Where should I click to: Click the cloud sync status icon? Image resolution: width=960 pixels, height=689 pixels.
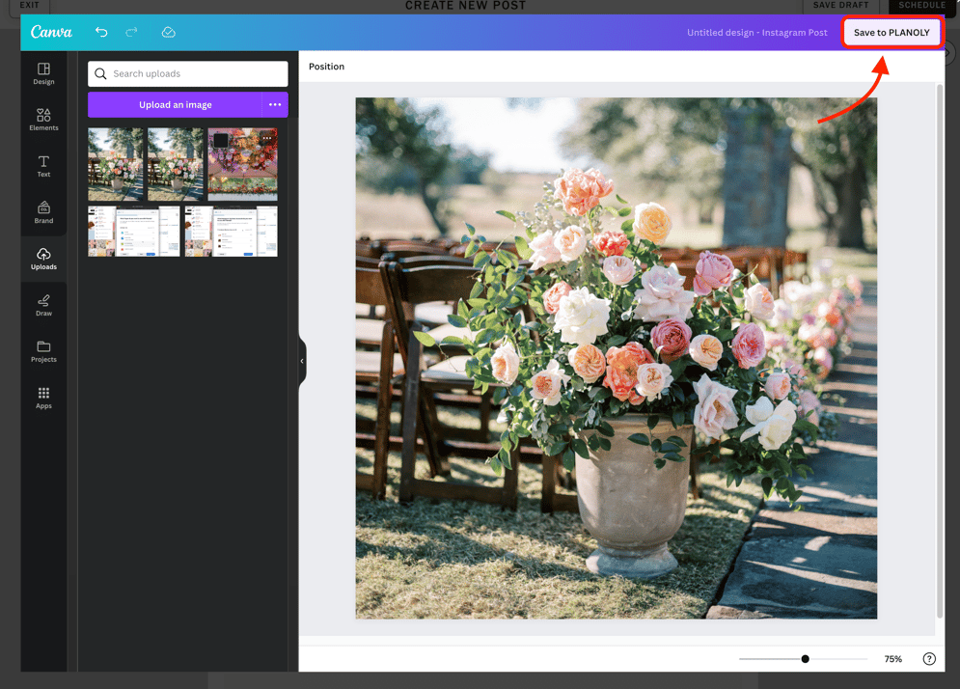169,32
